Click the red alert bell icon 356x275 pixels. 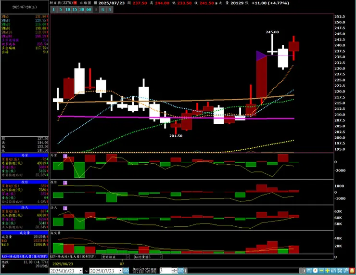click(x=352, y=271)
